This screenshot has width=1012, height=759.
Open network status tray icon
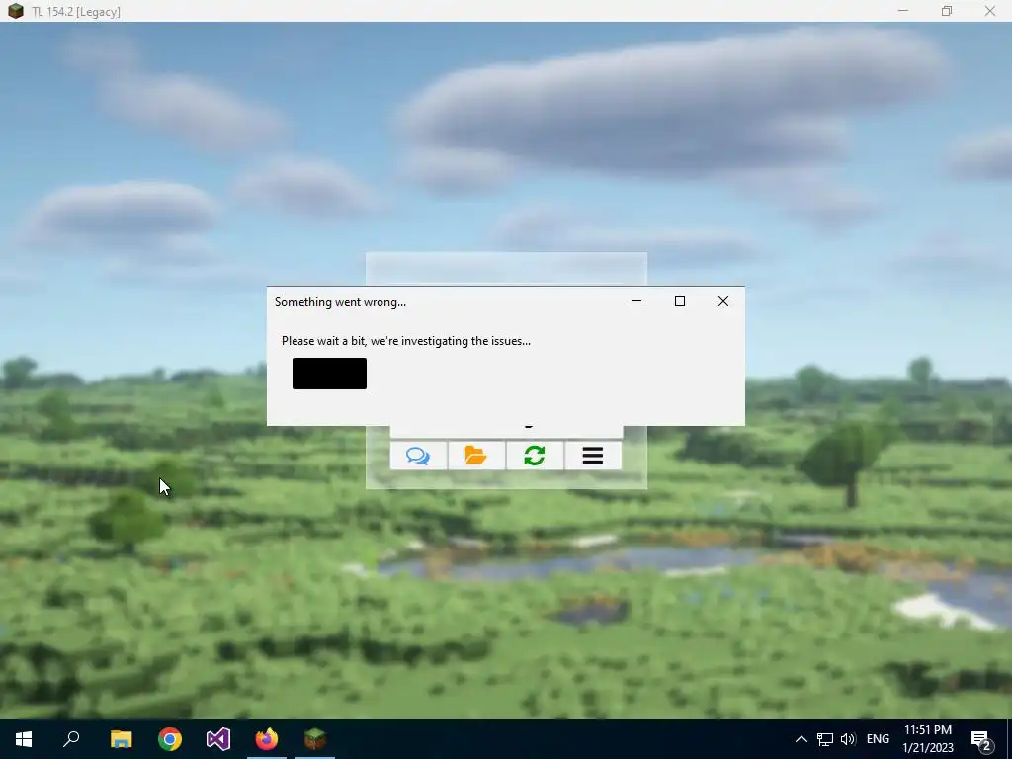(x=825, y=739)
